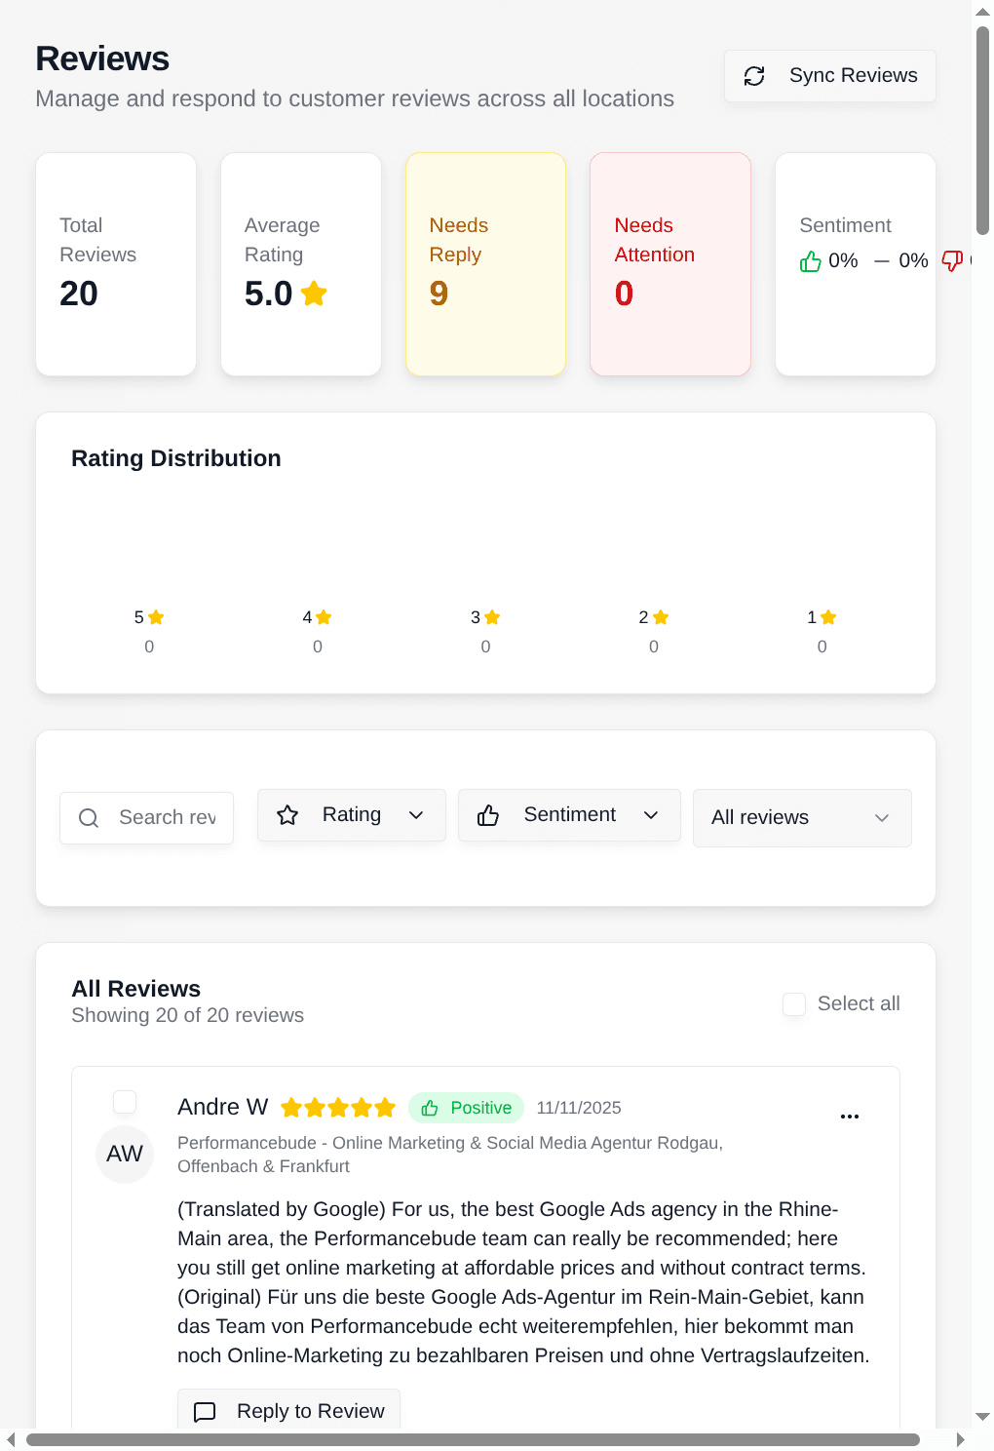This screenshot has height=1451, width=994.
Task: Open the All reviews dropdown
Action: click(x=801, y=818)
